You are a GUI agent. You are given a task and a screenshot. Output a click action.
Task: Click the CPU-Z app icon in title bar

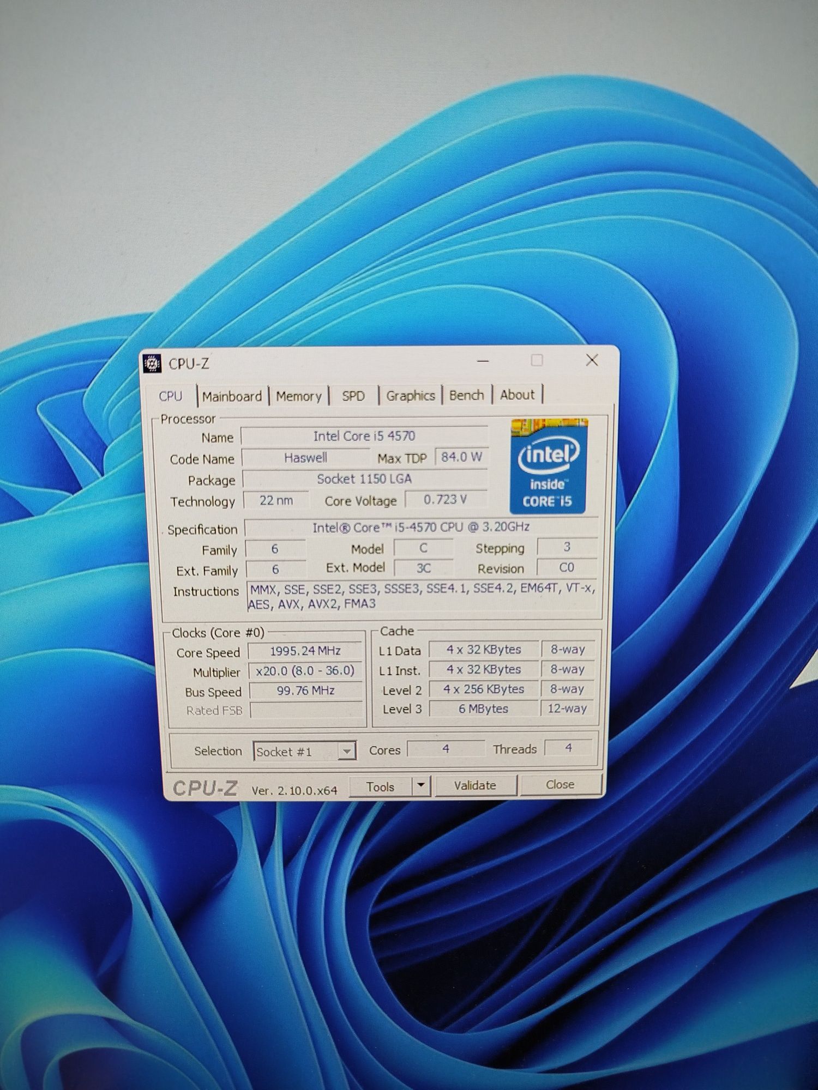point(152,364)
